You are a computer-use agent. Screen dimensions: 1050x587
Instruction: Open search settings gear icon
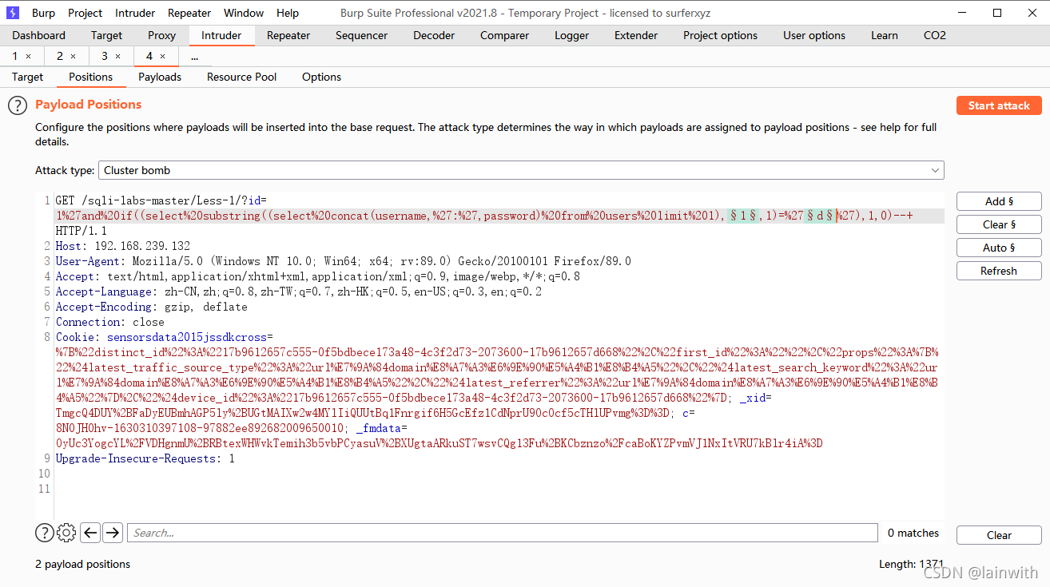pos(67,533)
